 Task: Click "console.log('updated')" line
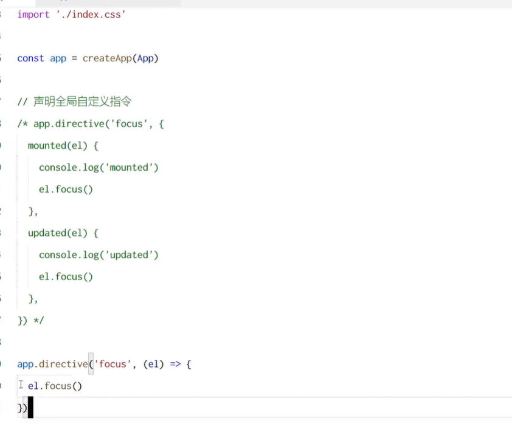[x=99, y=255]
